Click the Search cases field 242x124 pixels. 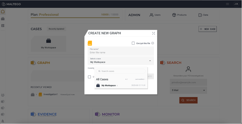[x=121, y=71]
